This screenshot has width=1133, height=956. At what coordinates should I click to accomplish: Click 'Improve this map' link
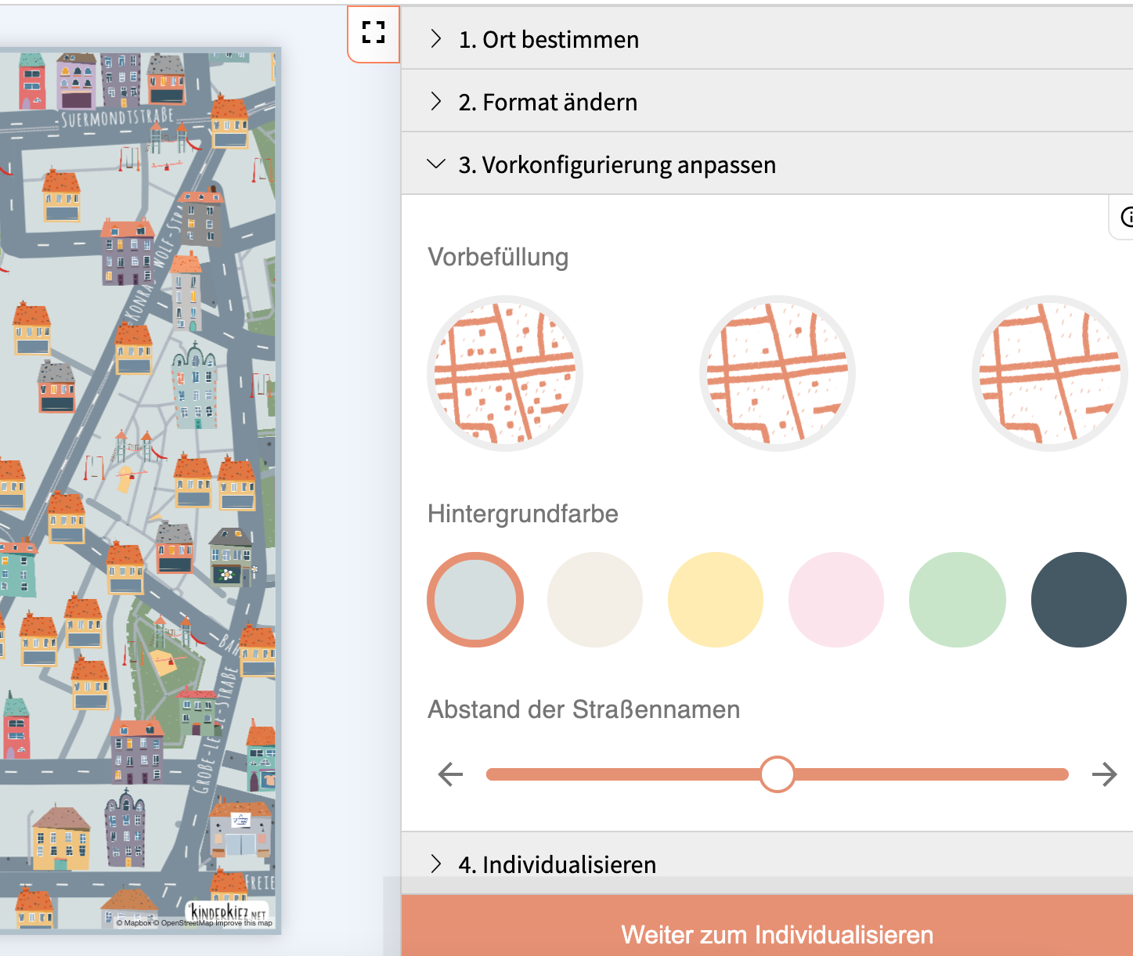point(244,923)
